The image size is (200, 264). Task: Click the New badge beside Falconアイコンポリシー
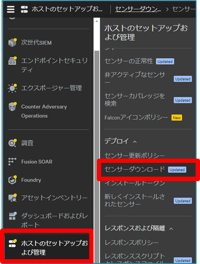click(177, 118)
